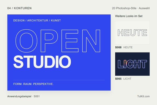
Task: Click the TutKit.com link
Action: pyautogui.click(x=143, y=96)
